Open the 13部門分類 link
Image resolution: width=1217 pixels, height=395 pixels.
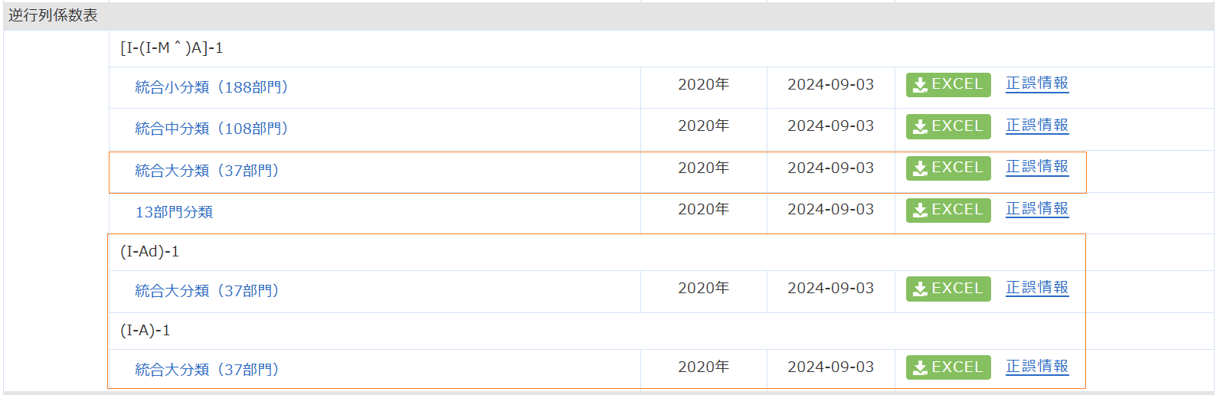(x=174, y=212)
